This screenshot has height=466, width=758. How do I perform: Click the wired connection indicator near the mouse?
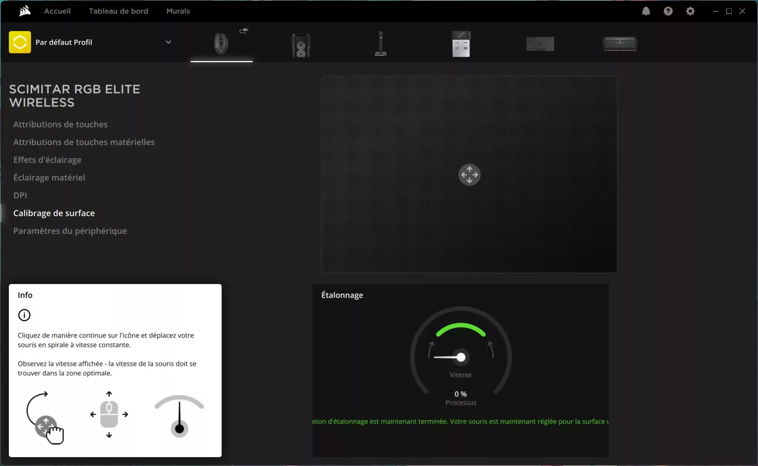click(244, 31)
